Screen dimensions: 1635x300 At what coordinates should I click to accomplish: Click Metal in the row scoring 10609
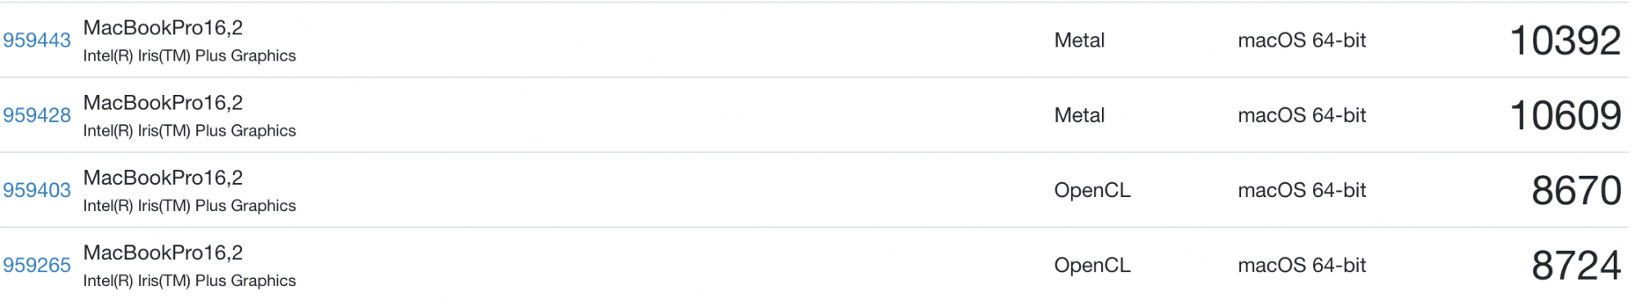1079,115
